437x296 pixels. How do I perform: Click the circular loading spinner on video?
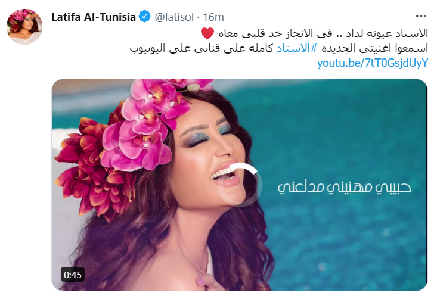240,185
